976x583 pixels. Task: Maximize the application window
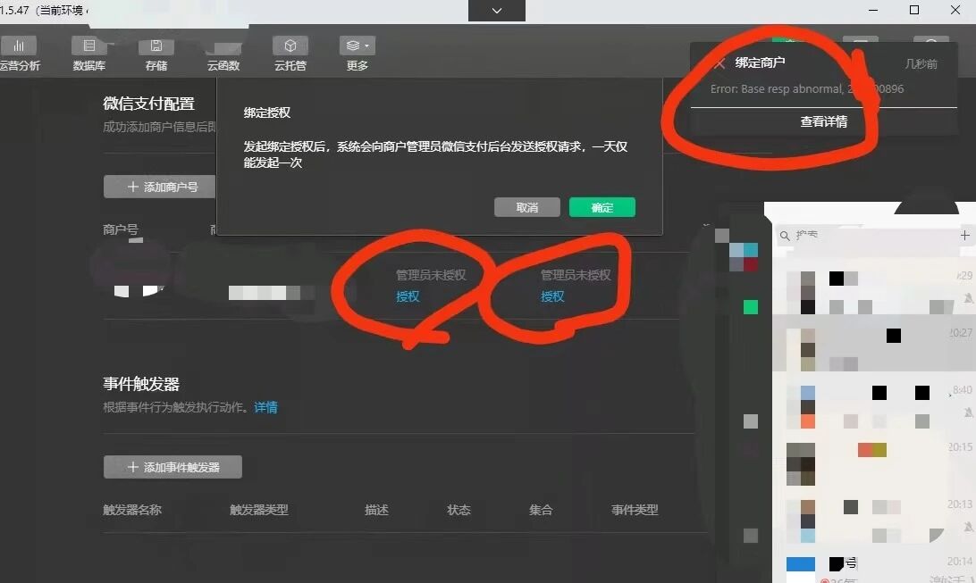tap(914, 10)
